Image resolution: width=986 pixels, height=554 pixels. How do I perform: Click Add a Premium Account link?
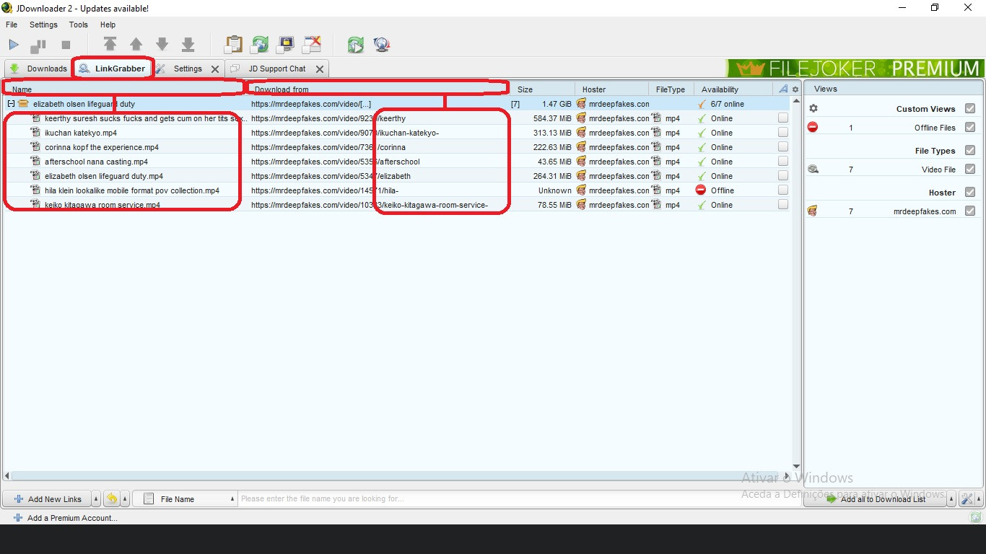(x=72, y=518)
